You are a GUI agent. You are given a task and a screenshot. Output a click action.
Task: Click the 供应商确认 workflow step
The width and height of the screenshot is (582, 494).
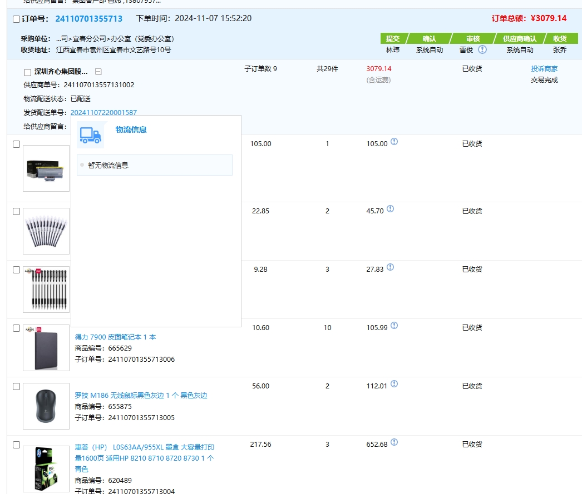520,38
